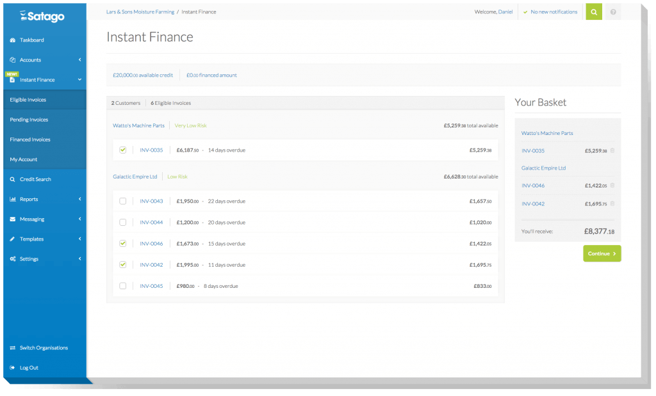
Task: Expand the Settings menu chevron
Action: [x=79, y=258]
